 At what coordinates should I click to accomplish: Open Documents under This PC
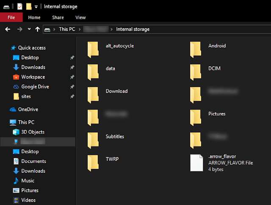click(33, 161)
